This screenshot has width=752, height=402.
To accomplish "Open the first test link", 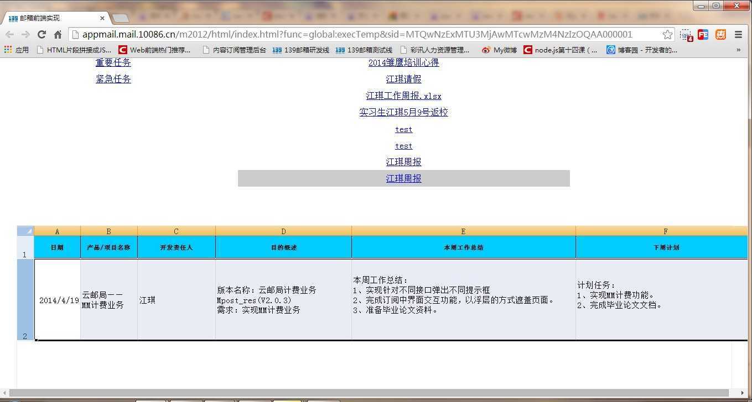I will pyautogui.click(x=403, y=129).
